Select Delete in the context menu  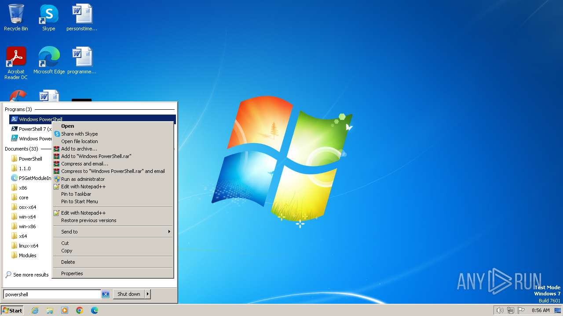113,262
